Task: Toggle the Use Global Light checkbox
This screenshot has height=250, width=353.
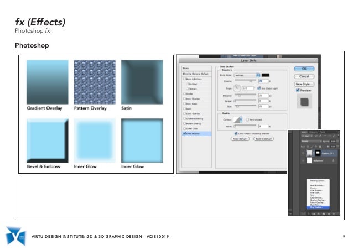Action: pyautogui.click(x=259, y=88)
